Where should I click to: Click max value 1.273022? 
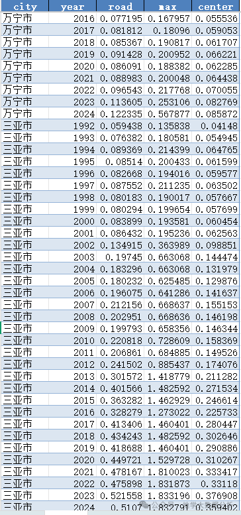point(168,412)
